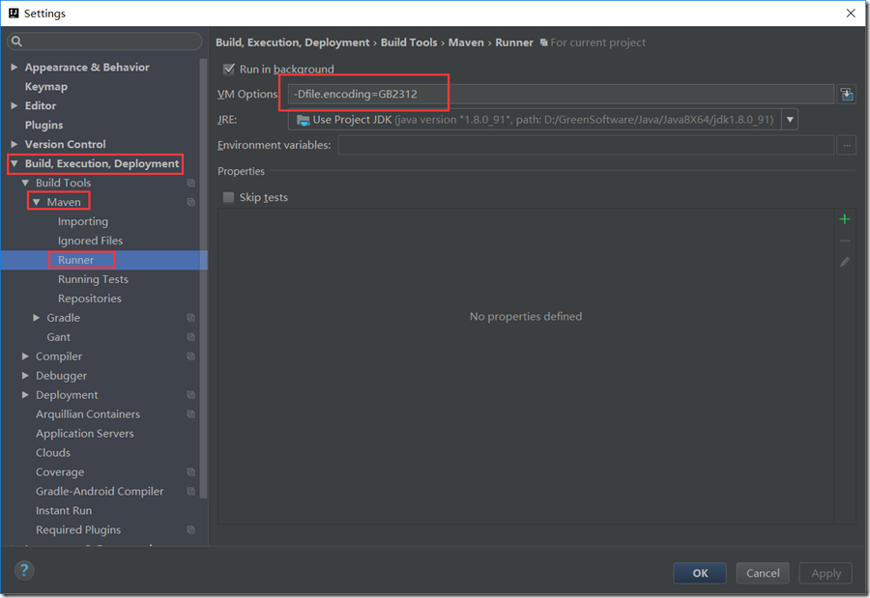Click into the VM Options field
Image resolution: width=870 pixels, height=598 pixels.
pyautogui.click(x=561, y=95)
